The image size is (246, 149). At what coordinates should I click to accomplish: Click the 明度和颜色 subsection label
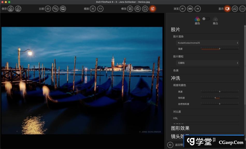(179, 85)
